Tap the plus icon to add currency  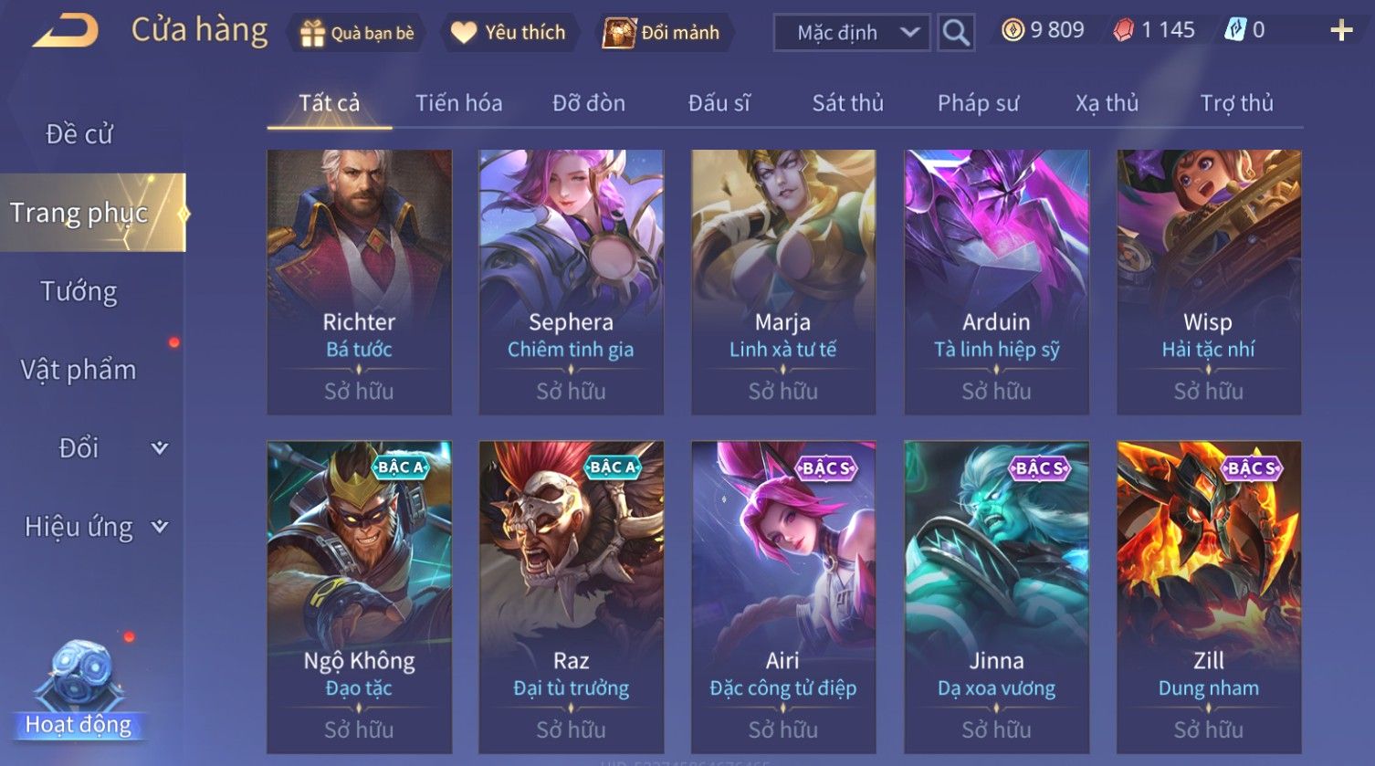click(1341, 31)
